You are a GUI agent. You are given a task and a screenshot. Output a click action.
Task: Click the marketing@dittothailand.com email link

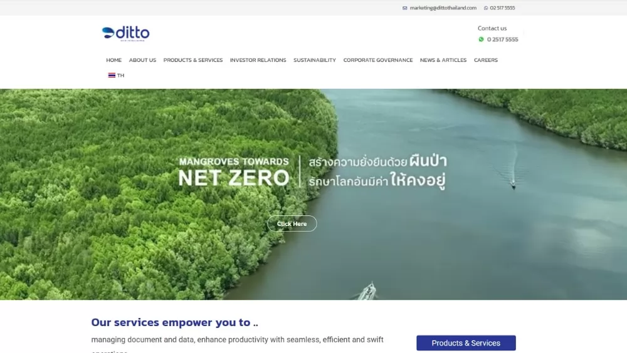coord(443,8)
